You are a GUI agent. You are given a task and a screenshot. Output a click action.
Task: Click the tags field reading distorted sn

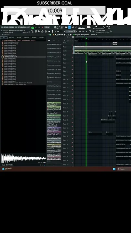(x=10, y=165)
